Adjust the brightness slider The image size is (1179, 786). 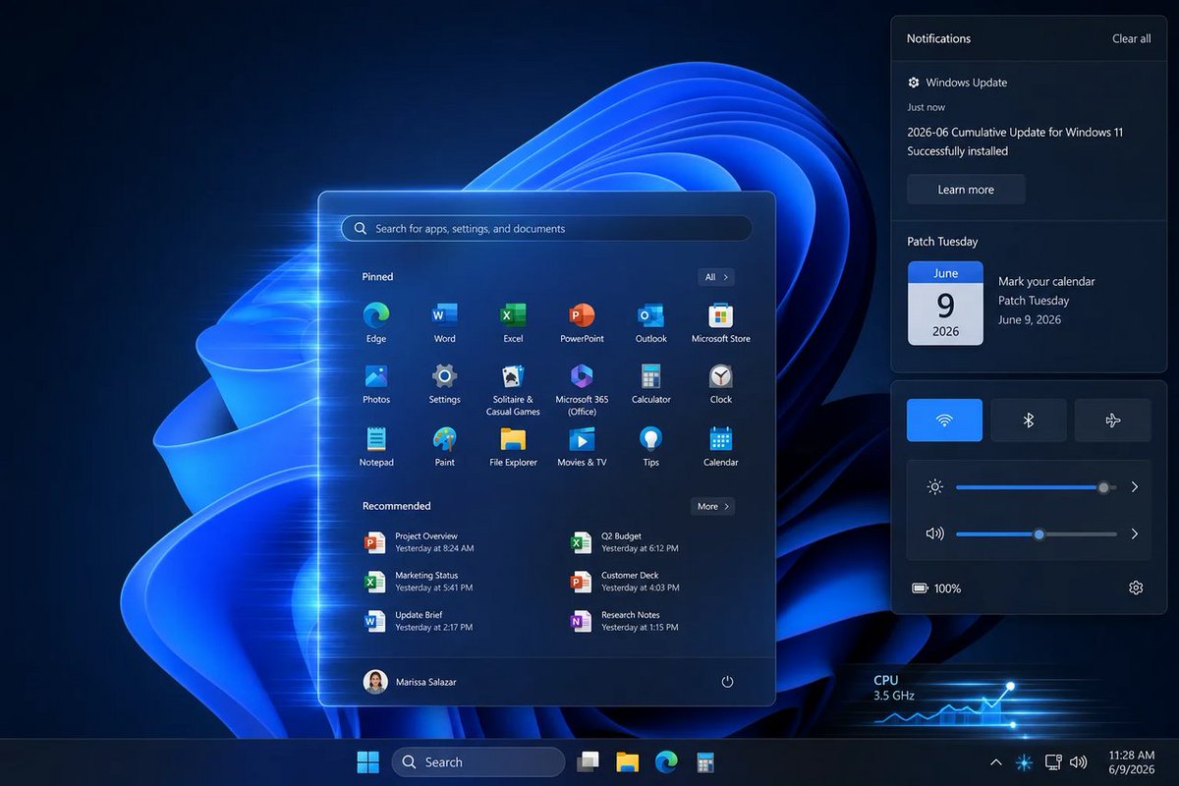1036,486
